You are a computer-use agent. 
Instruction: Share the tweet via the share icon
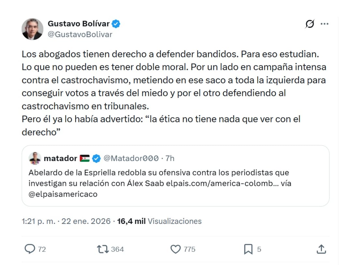click(x=321, y=249)
